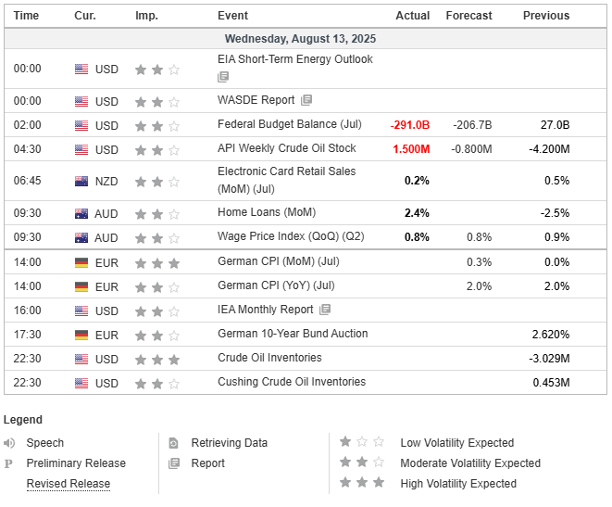Open the WASDE Report document icon

306,100
